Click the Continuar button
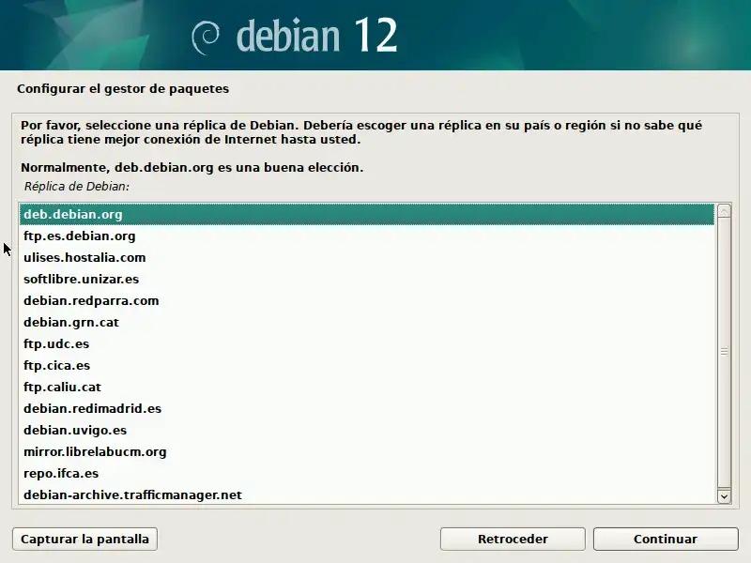Screen dimensions: 751x563 tap(666, 539)
